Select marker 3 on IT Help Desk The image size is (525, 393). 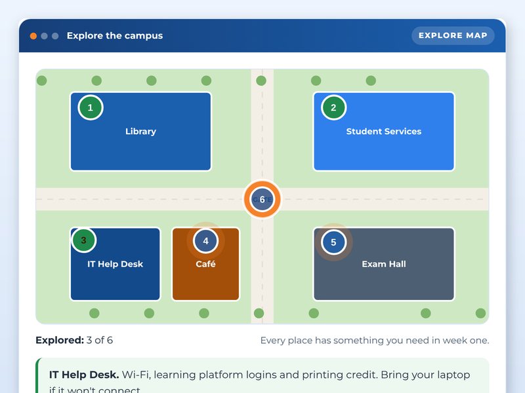pos(84,240)
